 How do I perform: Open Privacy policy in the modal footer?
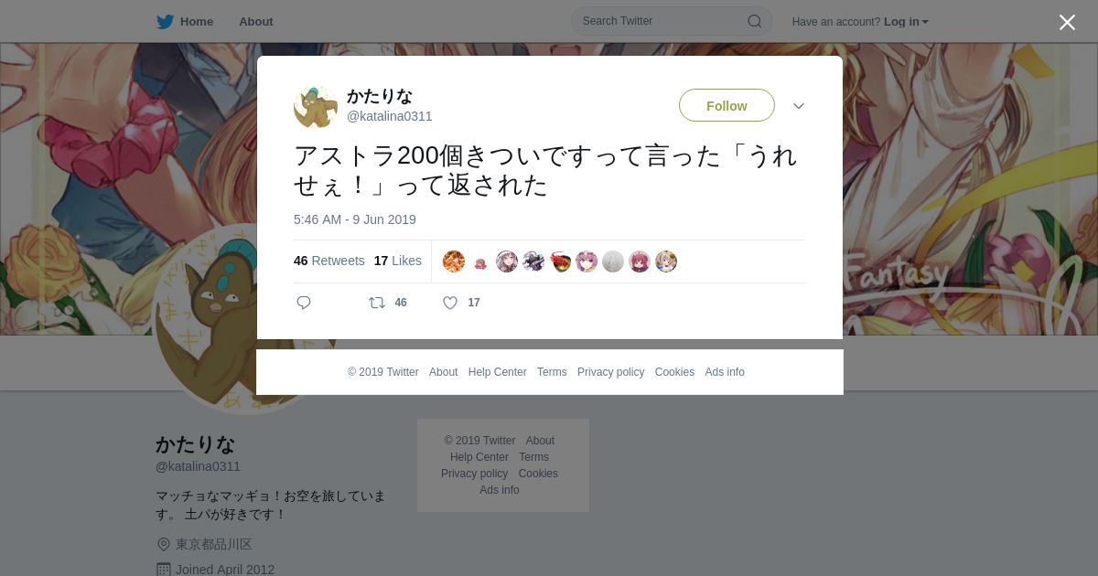point(610,372)
